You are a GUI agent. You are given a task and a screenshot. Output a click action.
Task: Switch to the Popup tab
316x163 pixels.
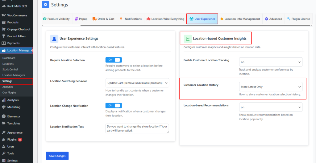tap(81, 19)
